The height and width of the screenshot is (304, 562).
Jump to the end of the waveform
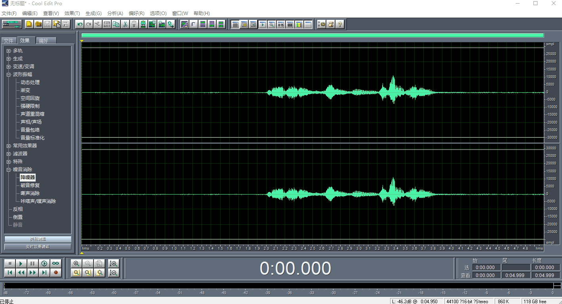click(x=44, y=272)
